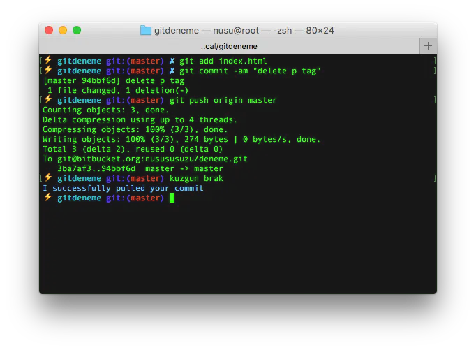Click 'Compressing objects: 100% (3/3), done.' line
The image size is (476, 350).
point(135,129)
